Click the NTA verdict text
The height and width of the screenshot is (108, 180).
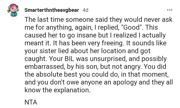(31, 102)
